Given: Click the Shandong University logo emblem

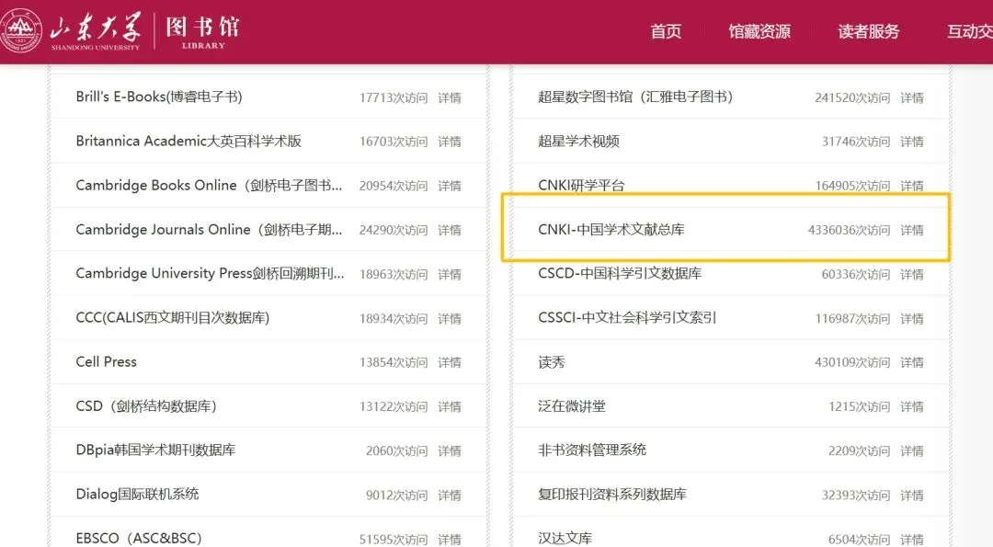Looking at the screenshot, I should point(21,30).
